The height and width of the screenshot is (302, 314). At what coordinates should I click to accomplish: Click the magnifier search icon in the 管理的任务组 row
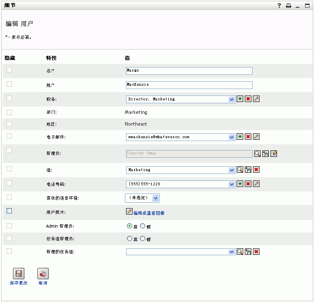pos(240,252)
